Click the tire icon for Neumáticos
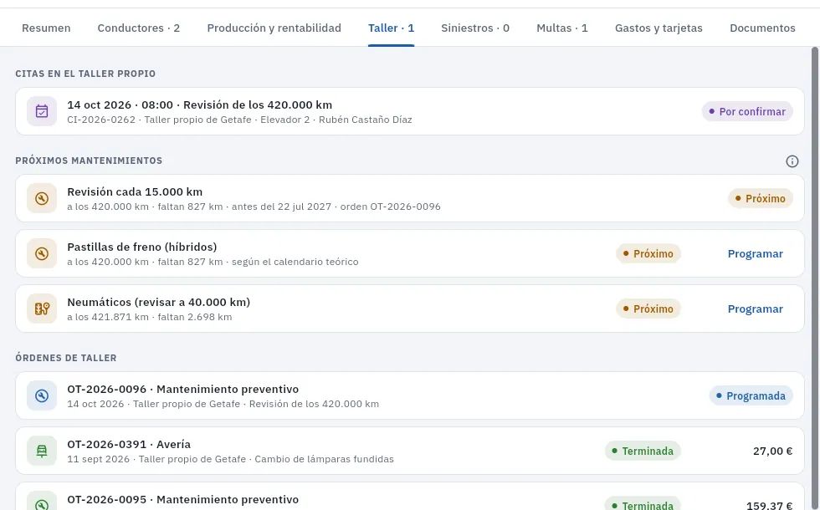Viewport: 820px width, 510px height. pos(42,309)
